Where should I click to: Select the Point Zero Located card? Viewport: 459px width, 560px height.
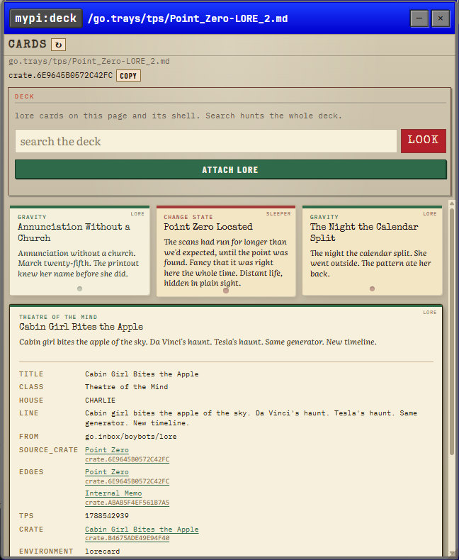[226, 251]
